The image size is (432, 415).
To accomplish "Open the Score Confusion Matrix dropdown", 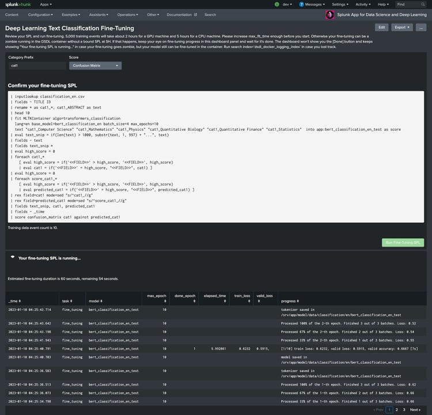I will [95, 66].
